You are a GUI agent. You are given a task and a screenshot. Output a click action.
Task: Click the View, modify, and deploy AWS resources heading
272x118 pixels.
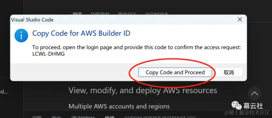[143, 91]
